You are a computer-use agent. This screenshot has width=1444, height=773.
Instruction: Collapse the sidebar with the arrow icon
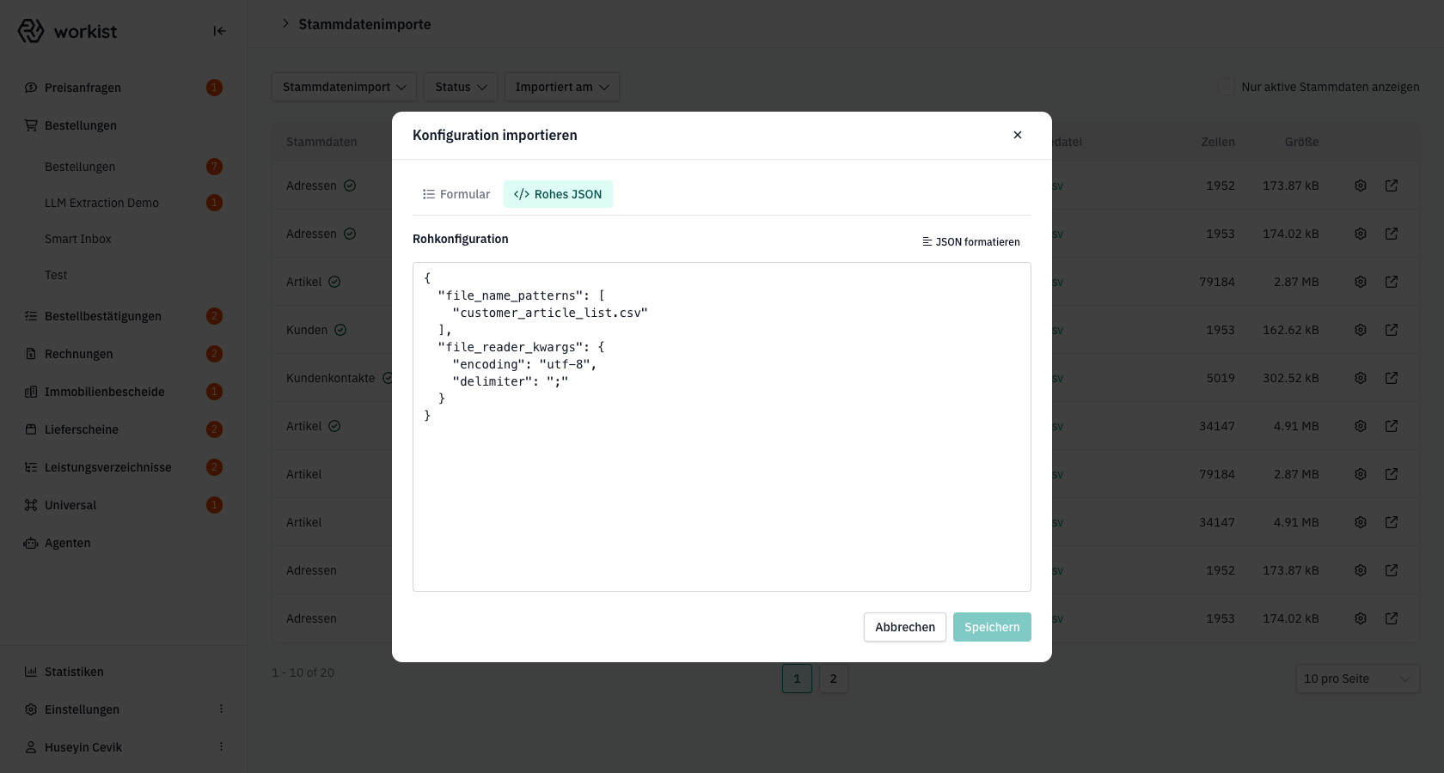[219, 31]
